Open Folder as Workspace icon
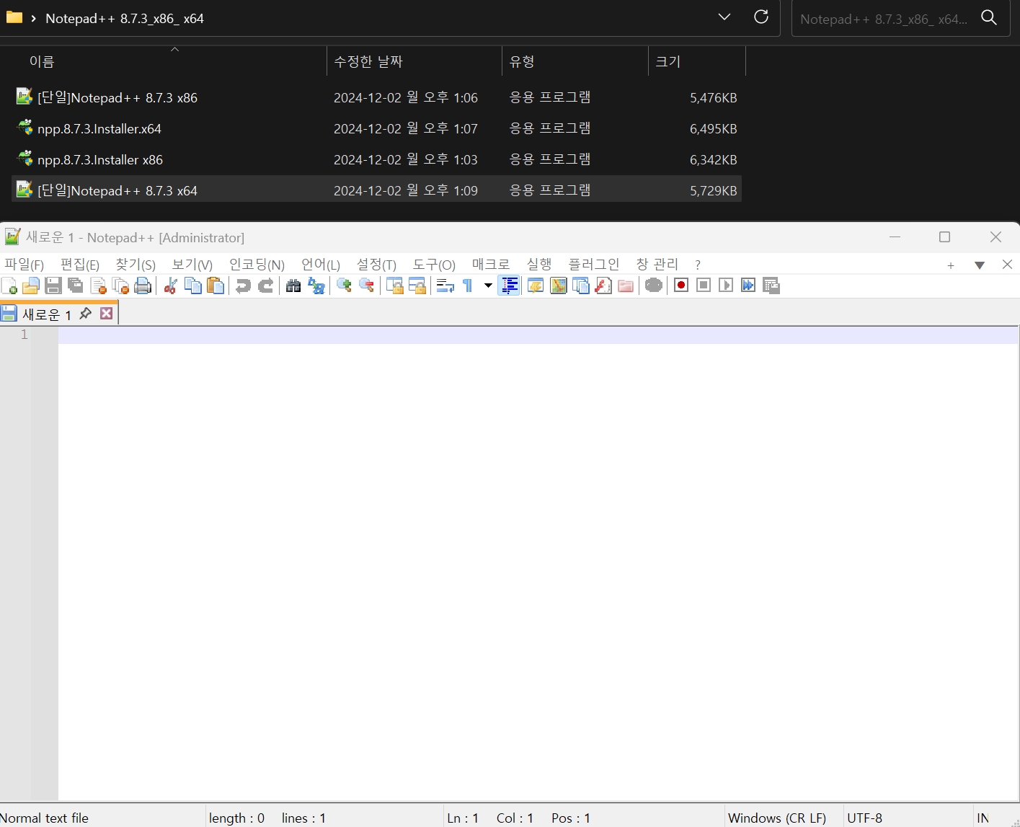 tap(626, 286)
